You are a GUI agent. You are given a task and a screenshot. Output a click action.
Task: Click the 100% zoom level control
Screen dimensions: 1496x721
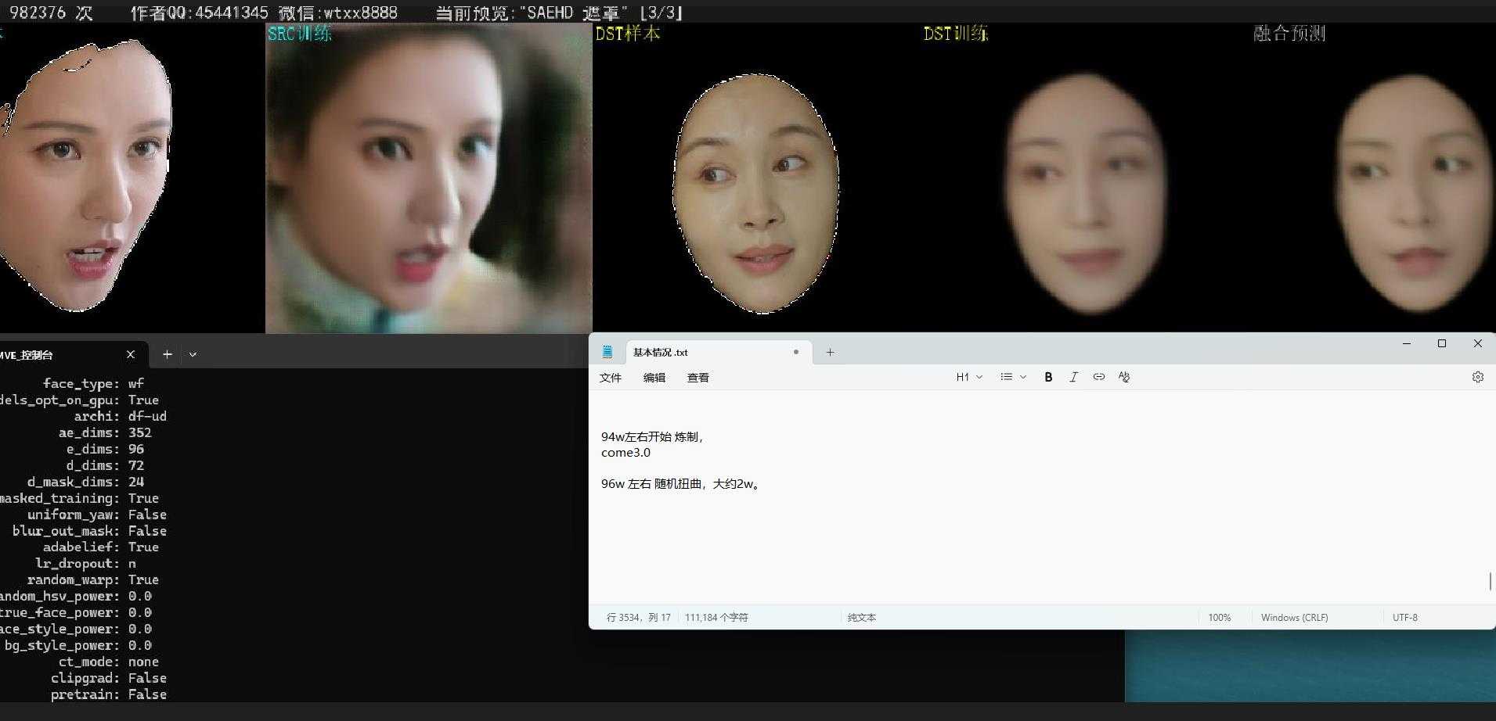(x=1219, y=617)
